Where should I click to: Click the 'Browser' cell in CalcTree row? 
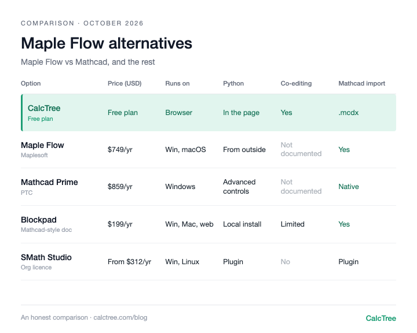tap(179, 113)
